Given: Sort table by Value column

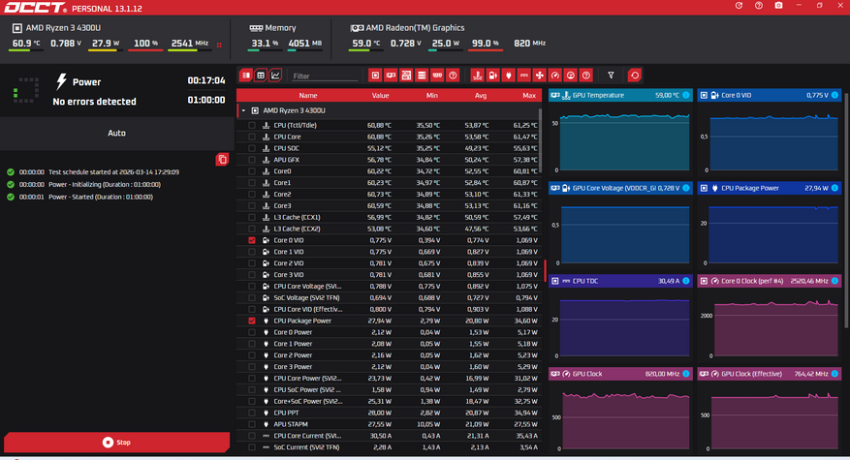Looking at the screenshot, I should coord(380,95).
